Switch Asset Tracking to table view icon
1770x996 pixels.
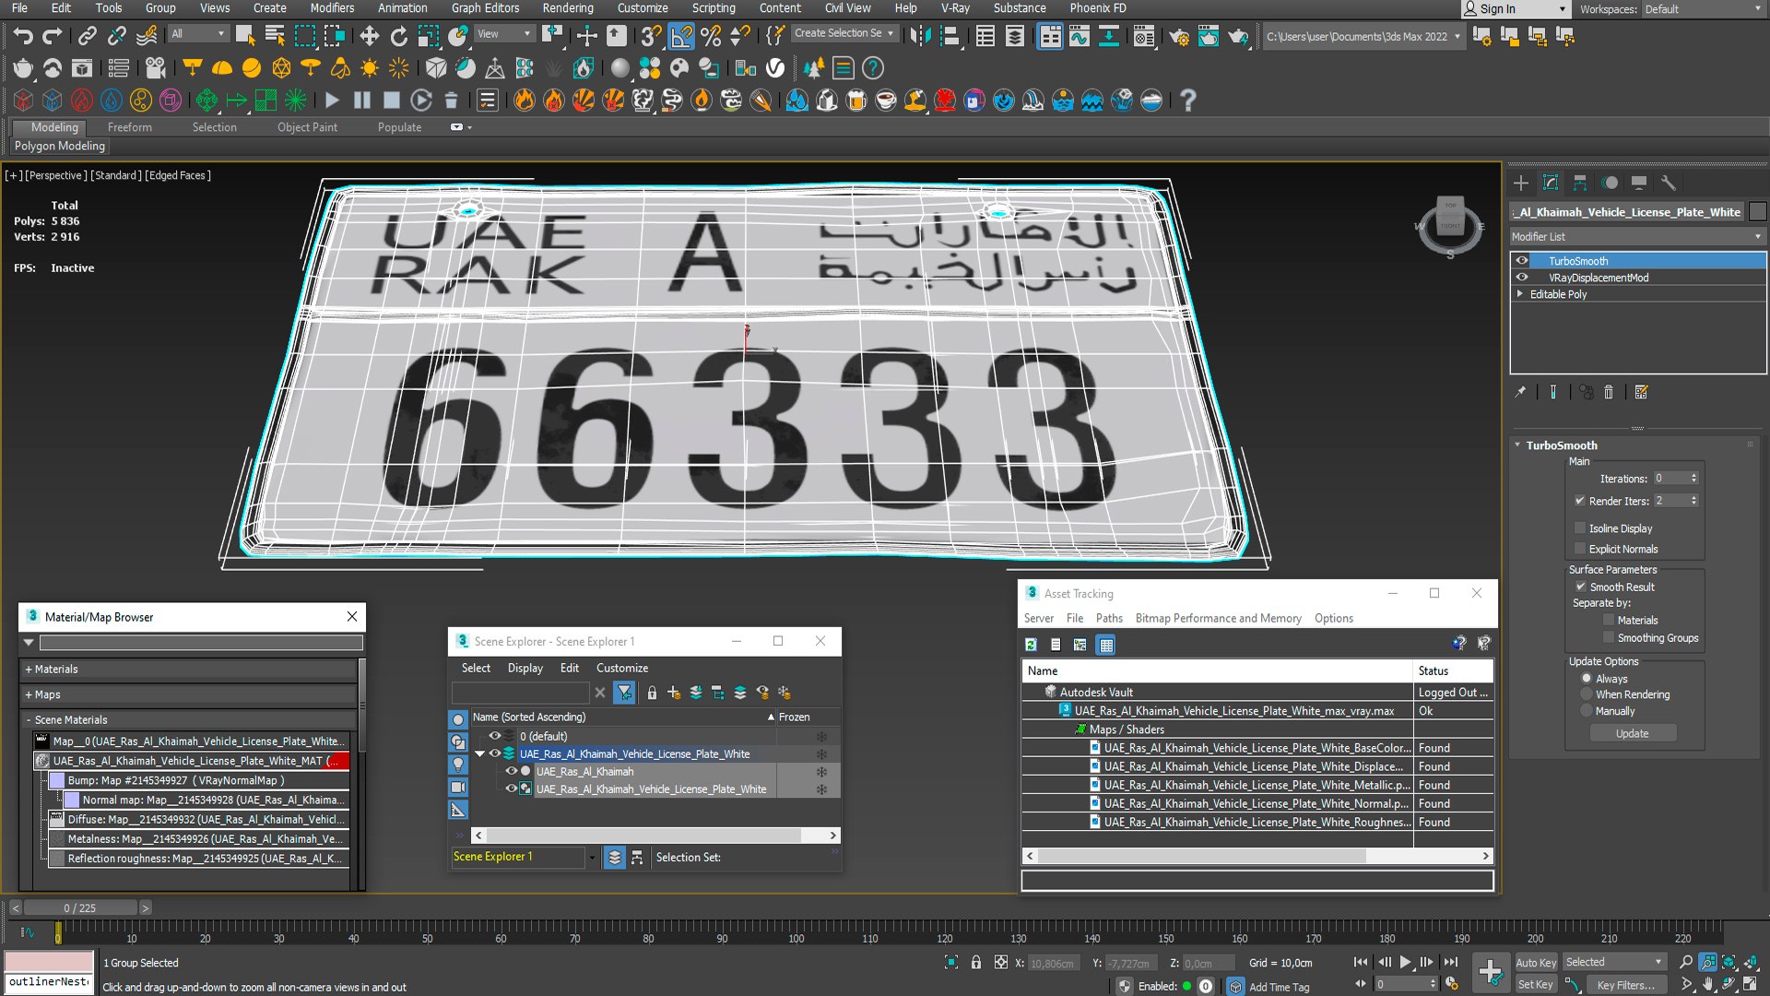pos(1106,645)
